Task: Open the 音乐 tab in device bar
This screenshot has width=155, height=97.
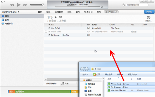Action: pyautogui.click(x=69, y=12)
